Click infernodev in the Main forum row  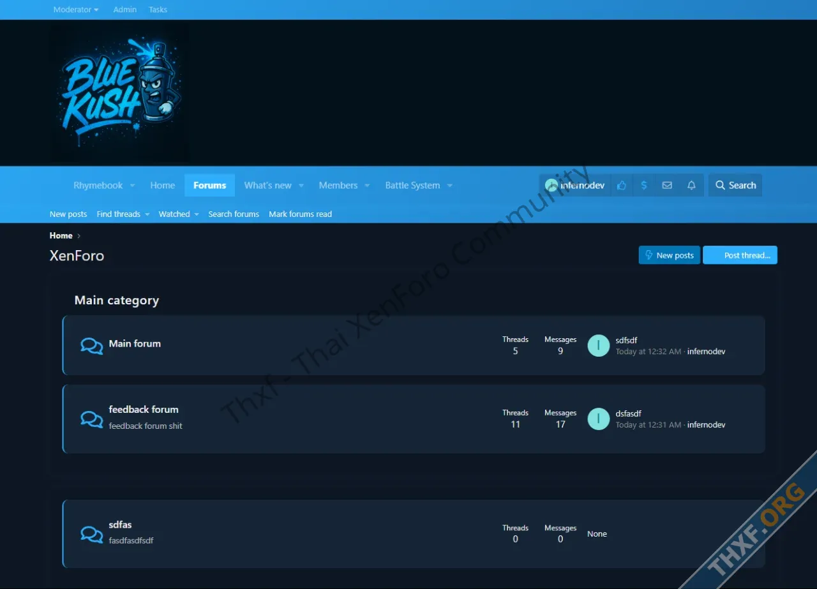click(706, 352)
